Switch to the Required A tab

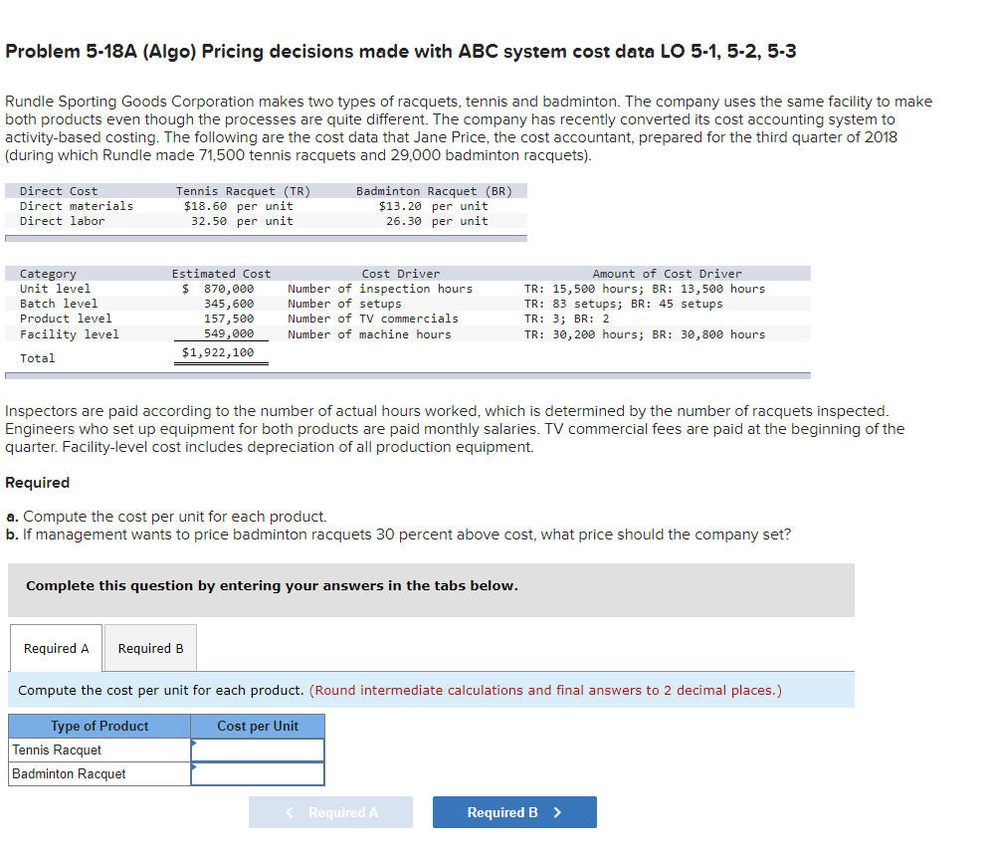(56, 648)
